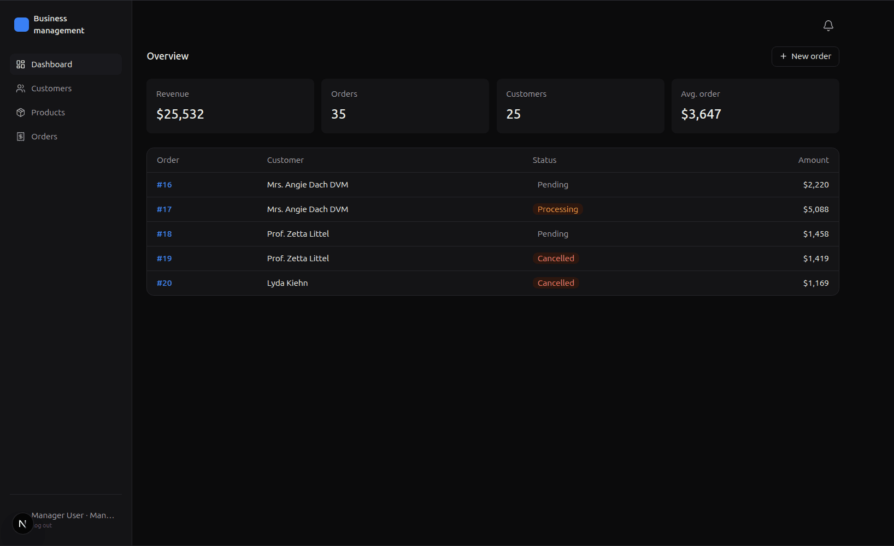Click the Customer column header
Viewport: 894px width, 546px height.
pyautogui.click(x=285, y=160)
